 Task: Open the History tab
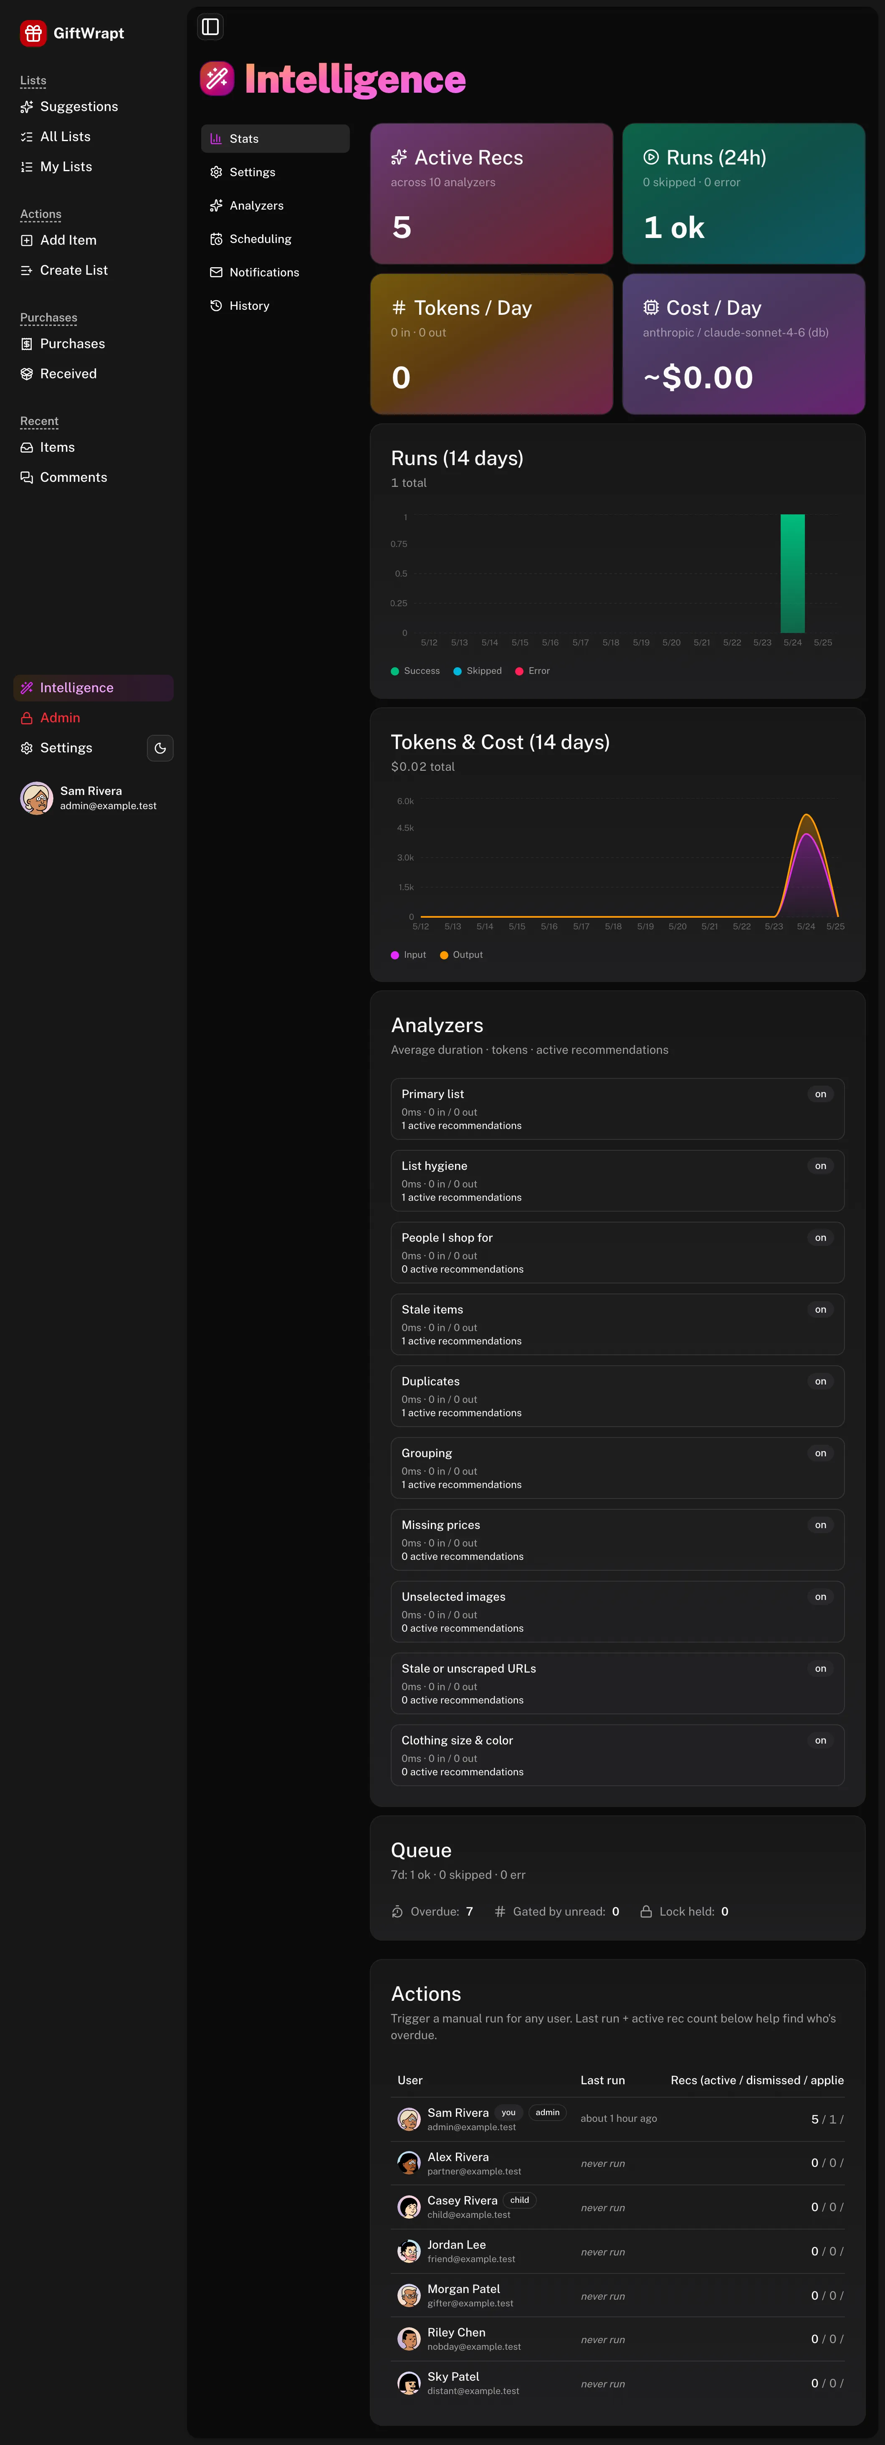click(x=275, y=306)
